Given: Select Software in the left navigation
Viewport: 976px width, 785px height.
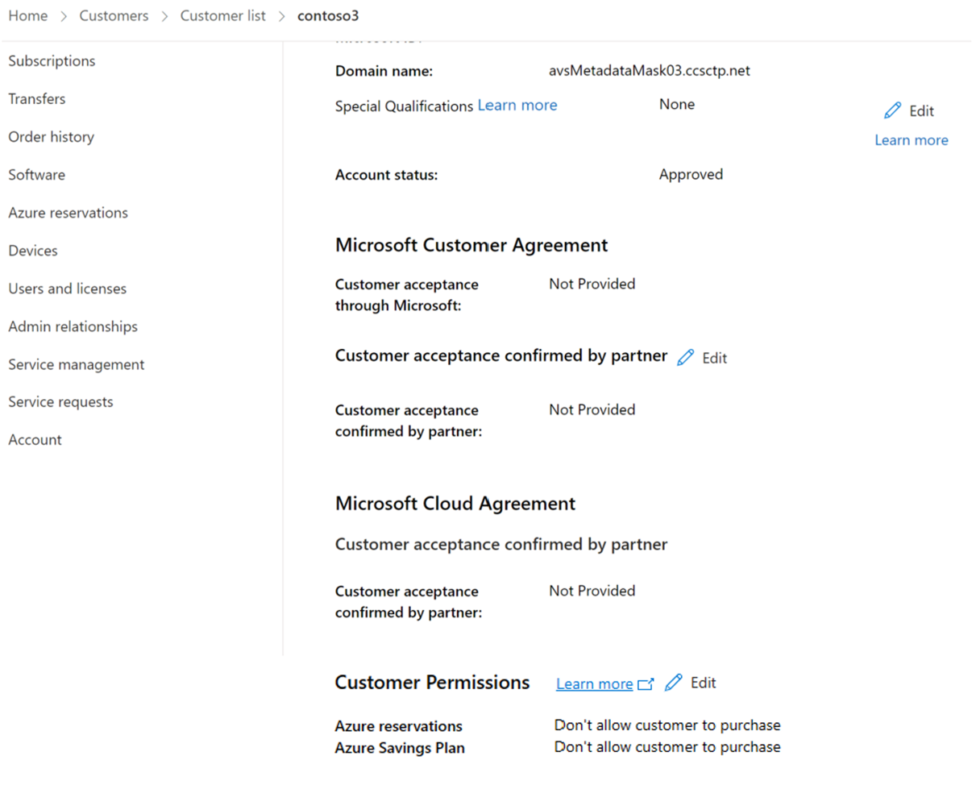Looking at the screenshot, I should pyautogui.click(x=37, y=175).
